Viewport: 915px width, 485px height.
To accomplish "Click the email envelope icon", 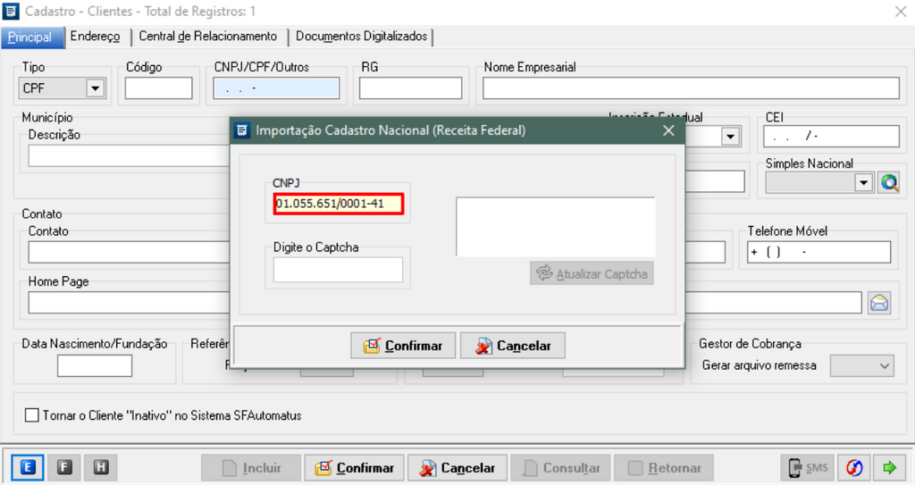I will 879,303.
